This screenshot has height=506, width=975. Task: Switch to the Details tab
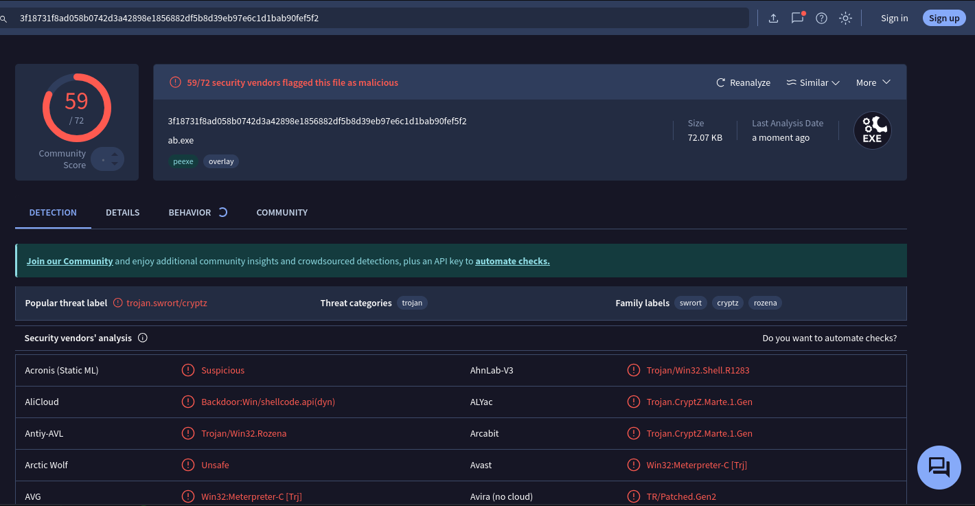tap(123, 212)
